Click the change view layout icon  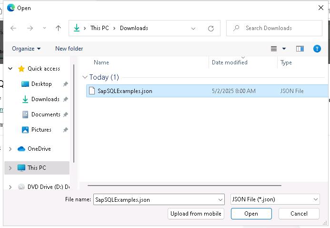(274, 49)
